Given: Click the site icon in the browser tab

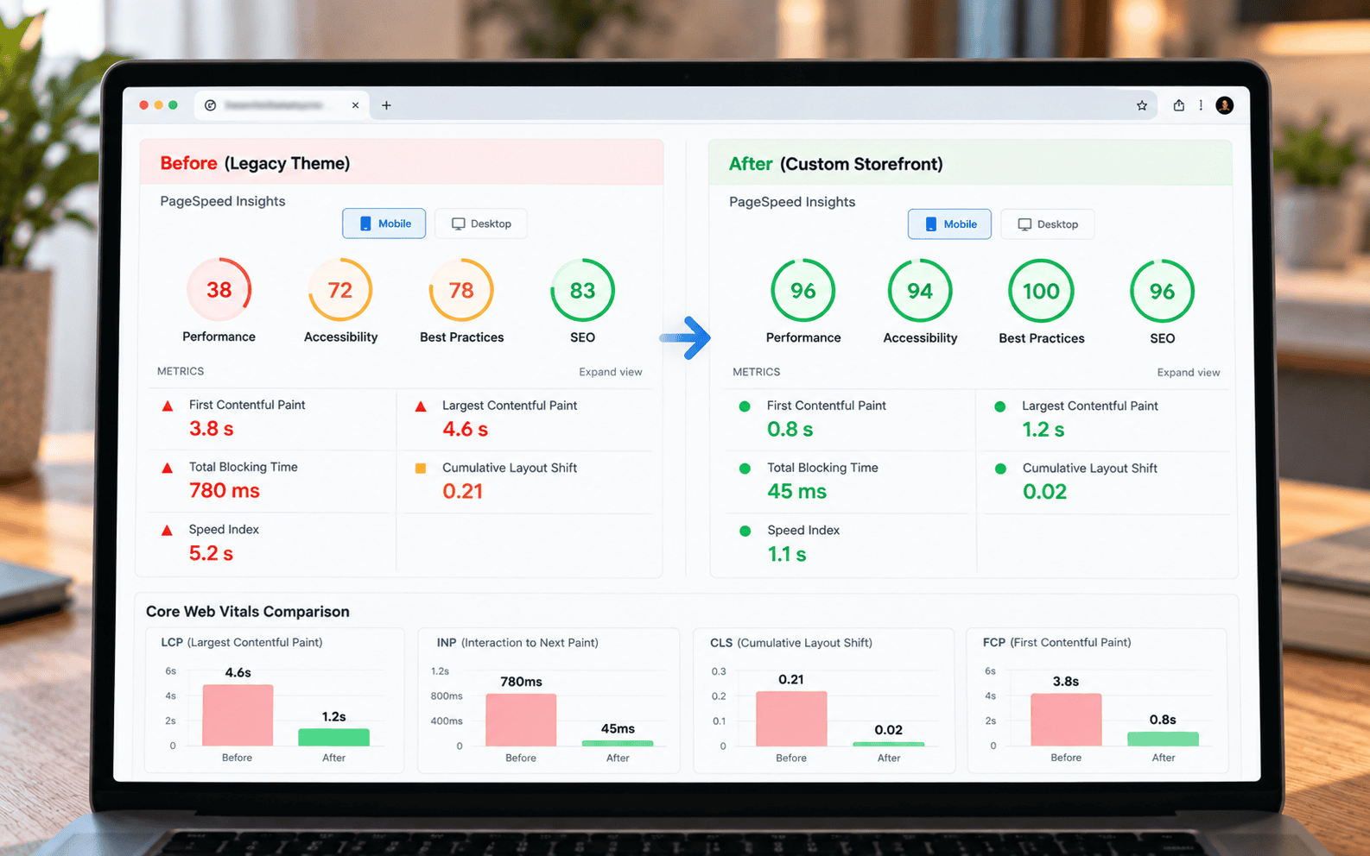Looking at the screenshot, I should pos(210,105).
